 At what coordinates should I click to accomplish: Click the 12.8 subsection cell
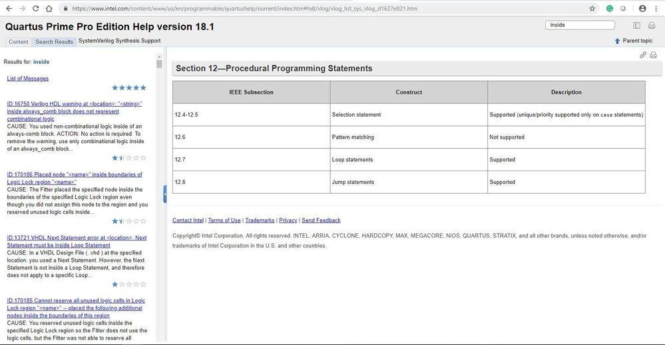(252, 182)
